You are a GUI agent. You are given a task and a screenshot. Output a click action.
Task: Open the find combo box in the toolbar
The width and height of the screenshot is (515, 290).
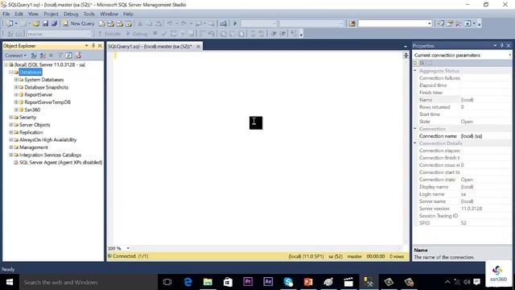pyautogui.click(x=429, y=23)
